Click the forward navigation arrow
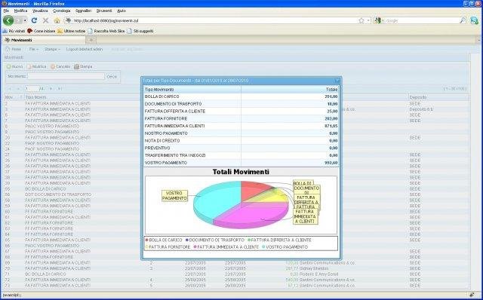Viewport: 483px width, 300px height. [18, 20]
